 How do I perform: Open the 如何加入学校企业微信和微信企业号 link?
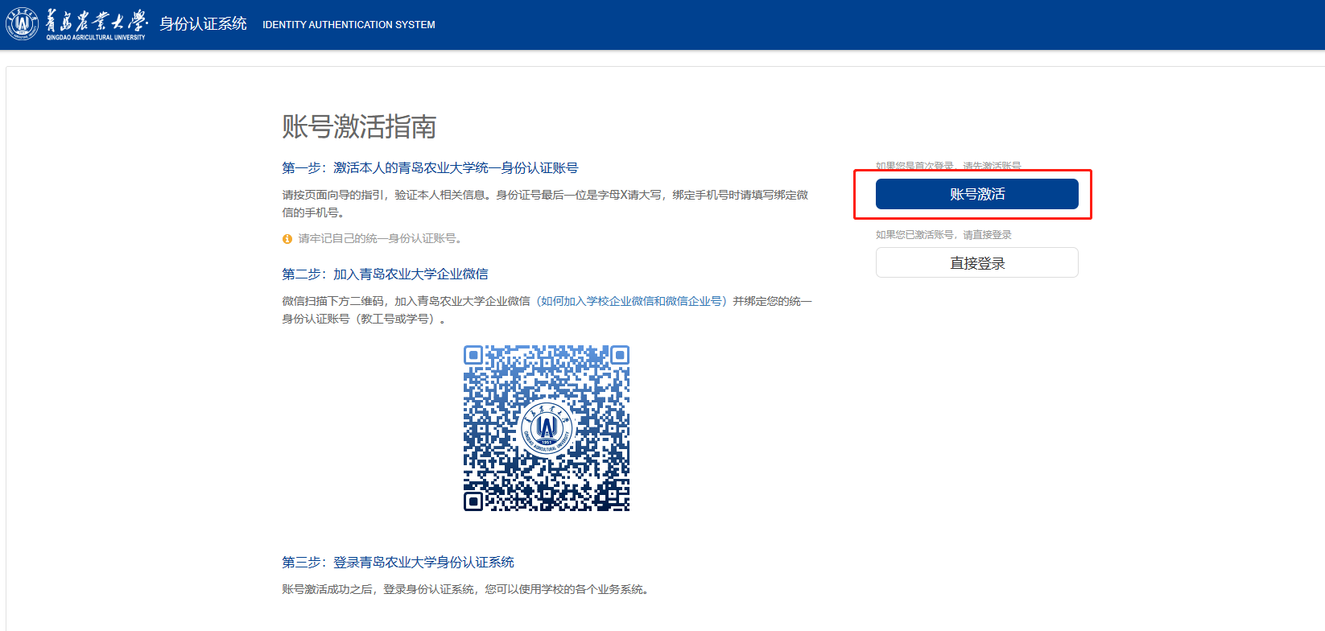(631, 301)
